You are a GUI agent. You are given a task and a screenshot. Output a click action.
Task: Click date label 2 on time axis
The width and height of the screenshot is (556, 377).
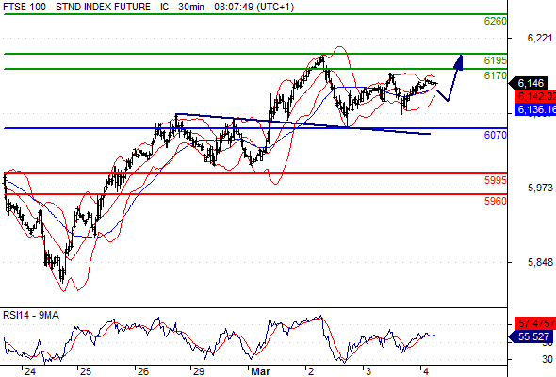(311, 371)
